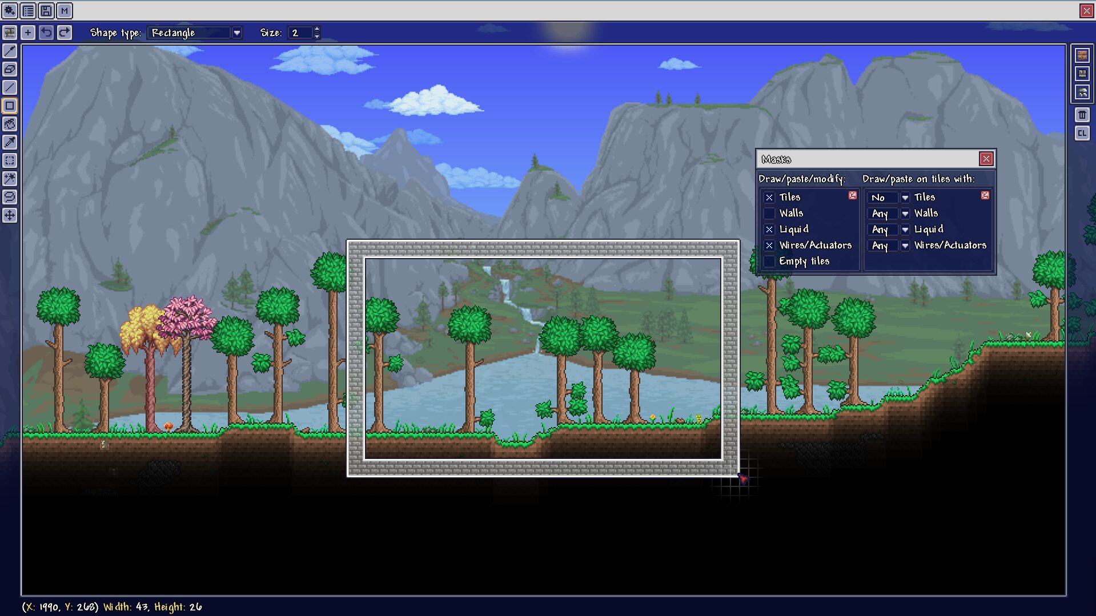The height and width of the screenshot is (616, 1096).
Task: Reset the Draw/paste on tiles with options
Action: 985,195
